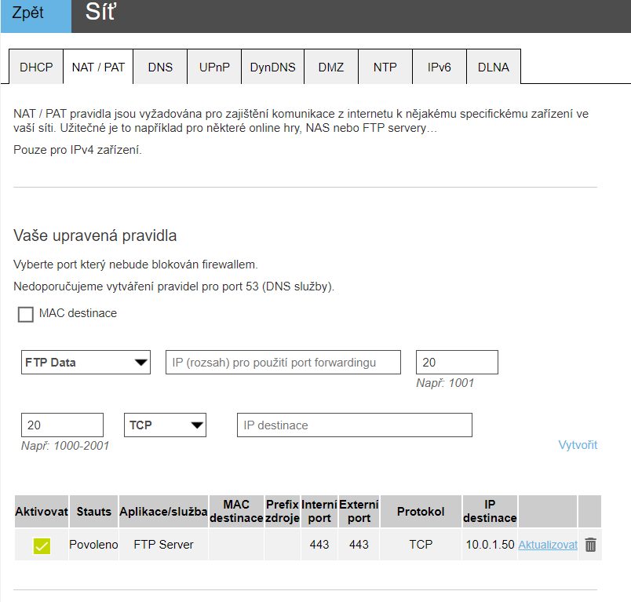The width and height of the screenshot is (631, 602).
Task: Open the DNS tab
Action: (160, 67)
